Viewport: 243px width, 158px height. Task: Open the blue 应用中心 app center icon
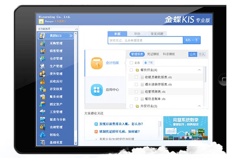pos(97,90)
